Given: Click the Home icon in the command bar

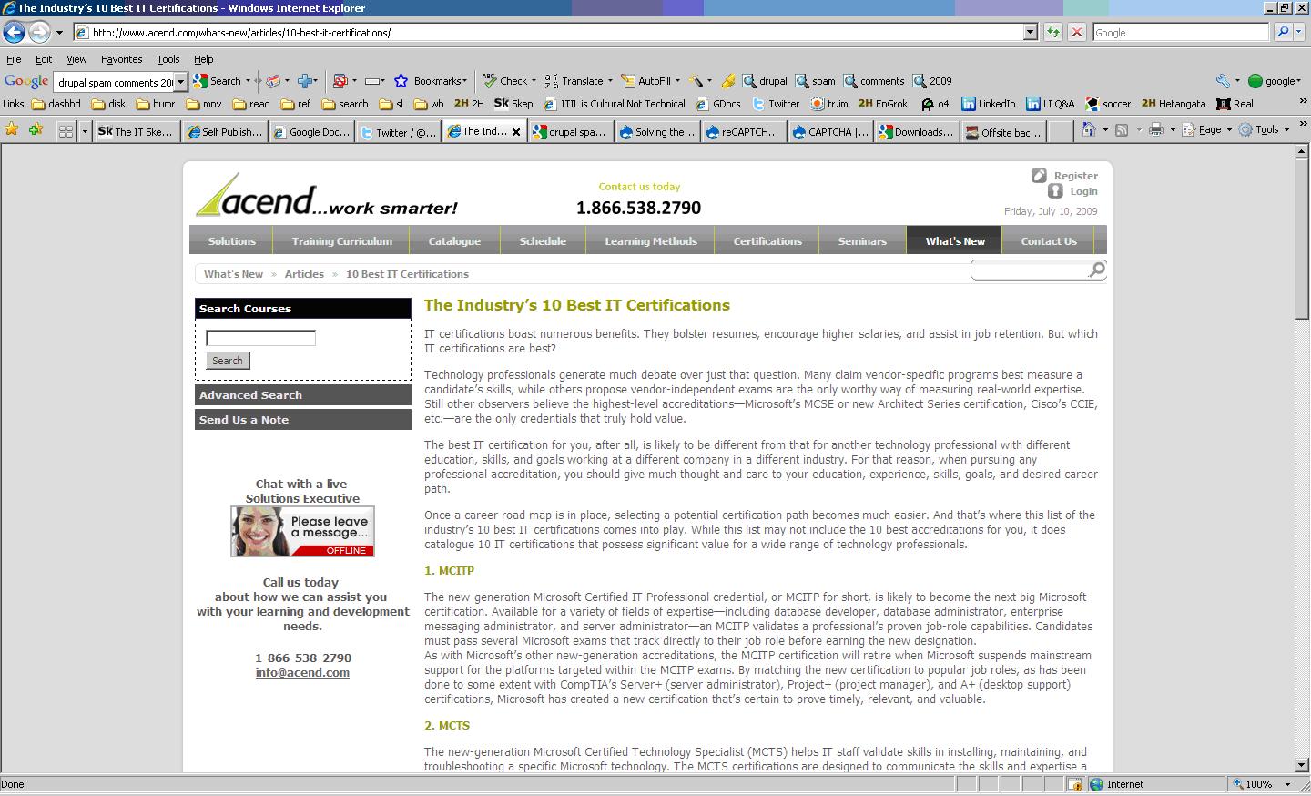Looking at the screenshot, I should click(x=1088, y=130).
